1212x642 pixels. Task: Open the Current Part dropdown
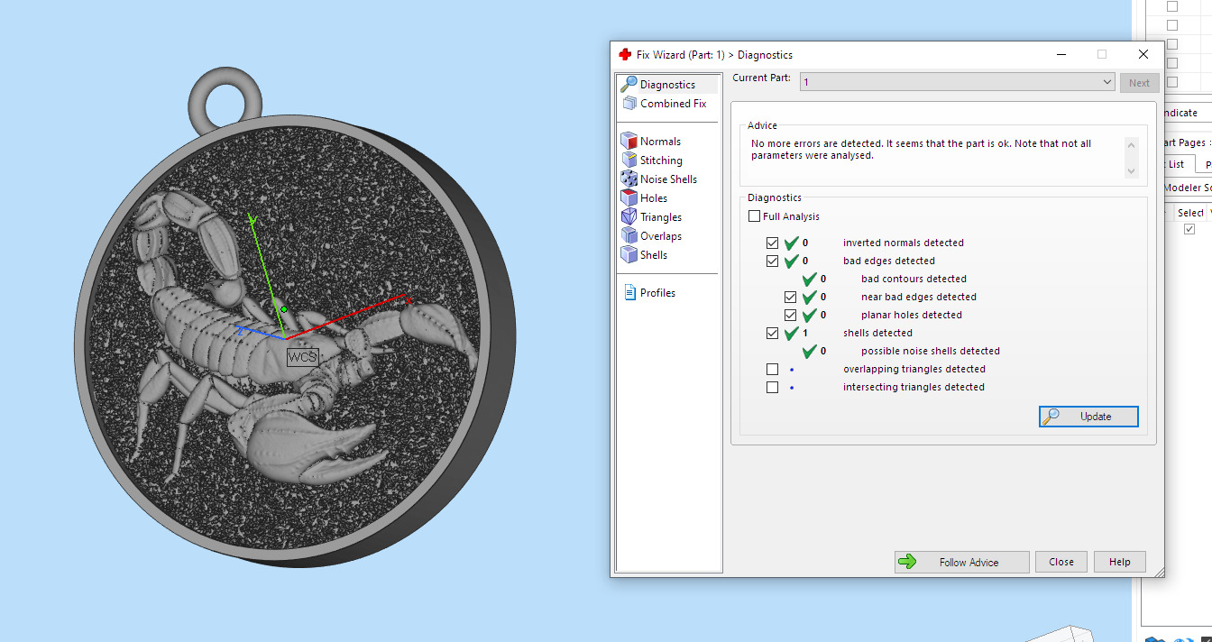coord(958,82)
